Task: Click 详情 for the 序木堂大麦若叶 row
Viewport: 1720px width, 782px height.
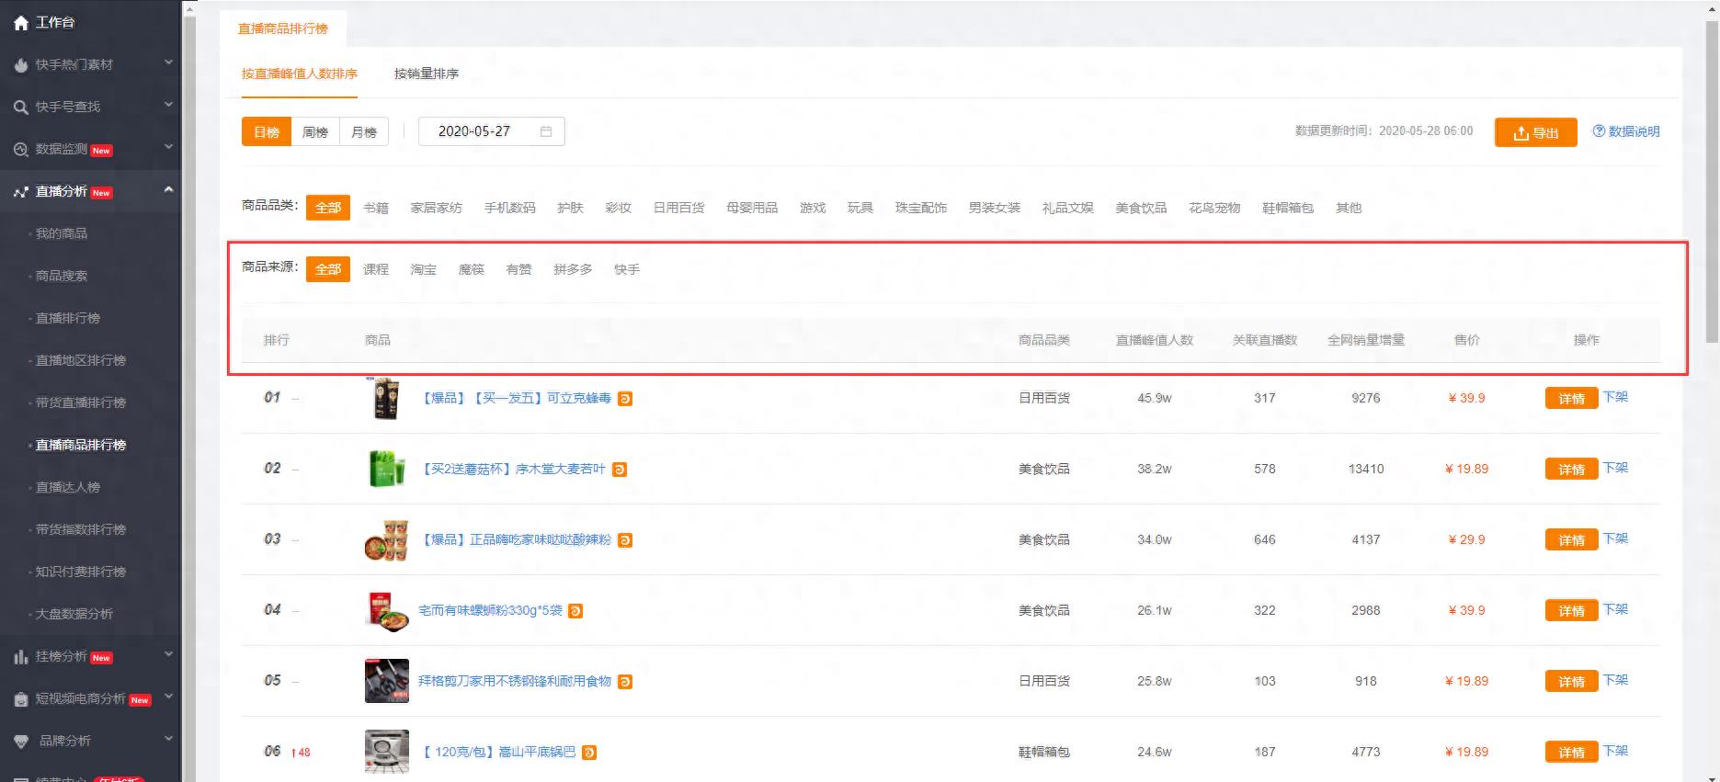Action: pos(1571,470)
